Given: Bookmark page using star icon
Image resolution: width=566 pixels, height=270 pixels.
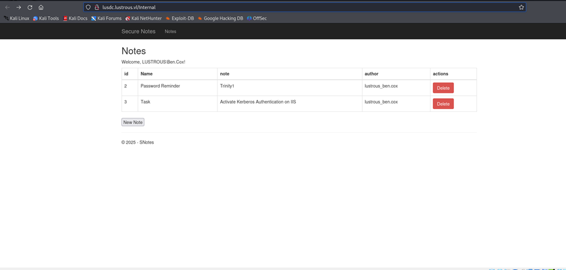Looking at the screenshot, I should click(x=521, y=7).
